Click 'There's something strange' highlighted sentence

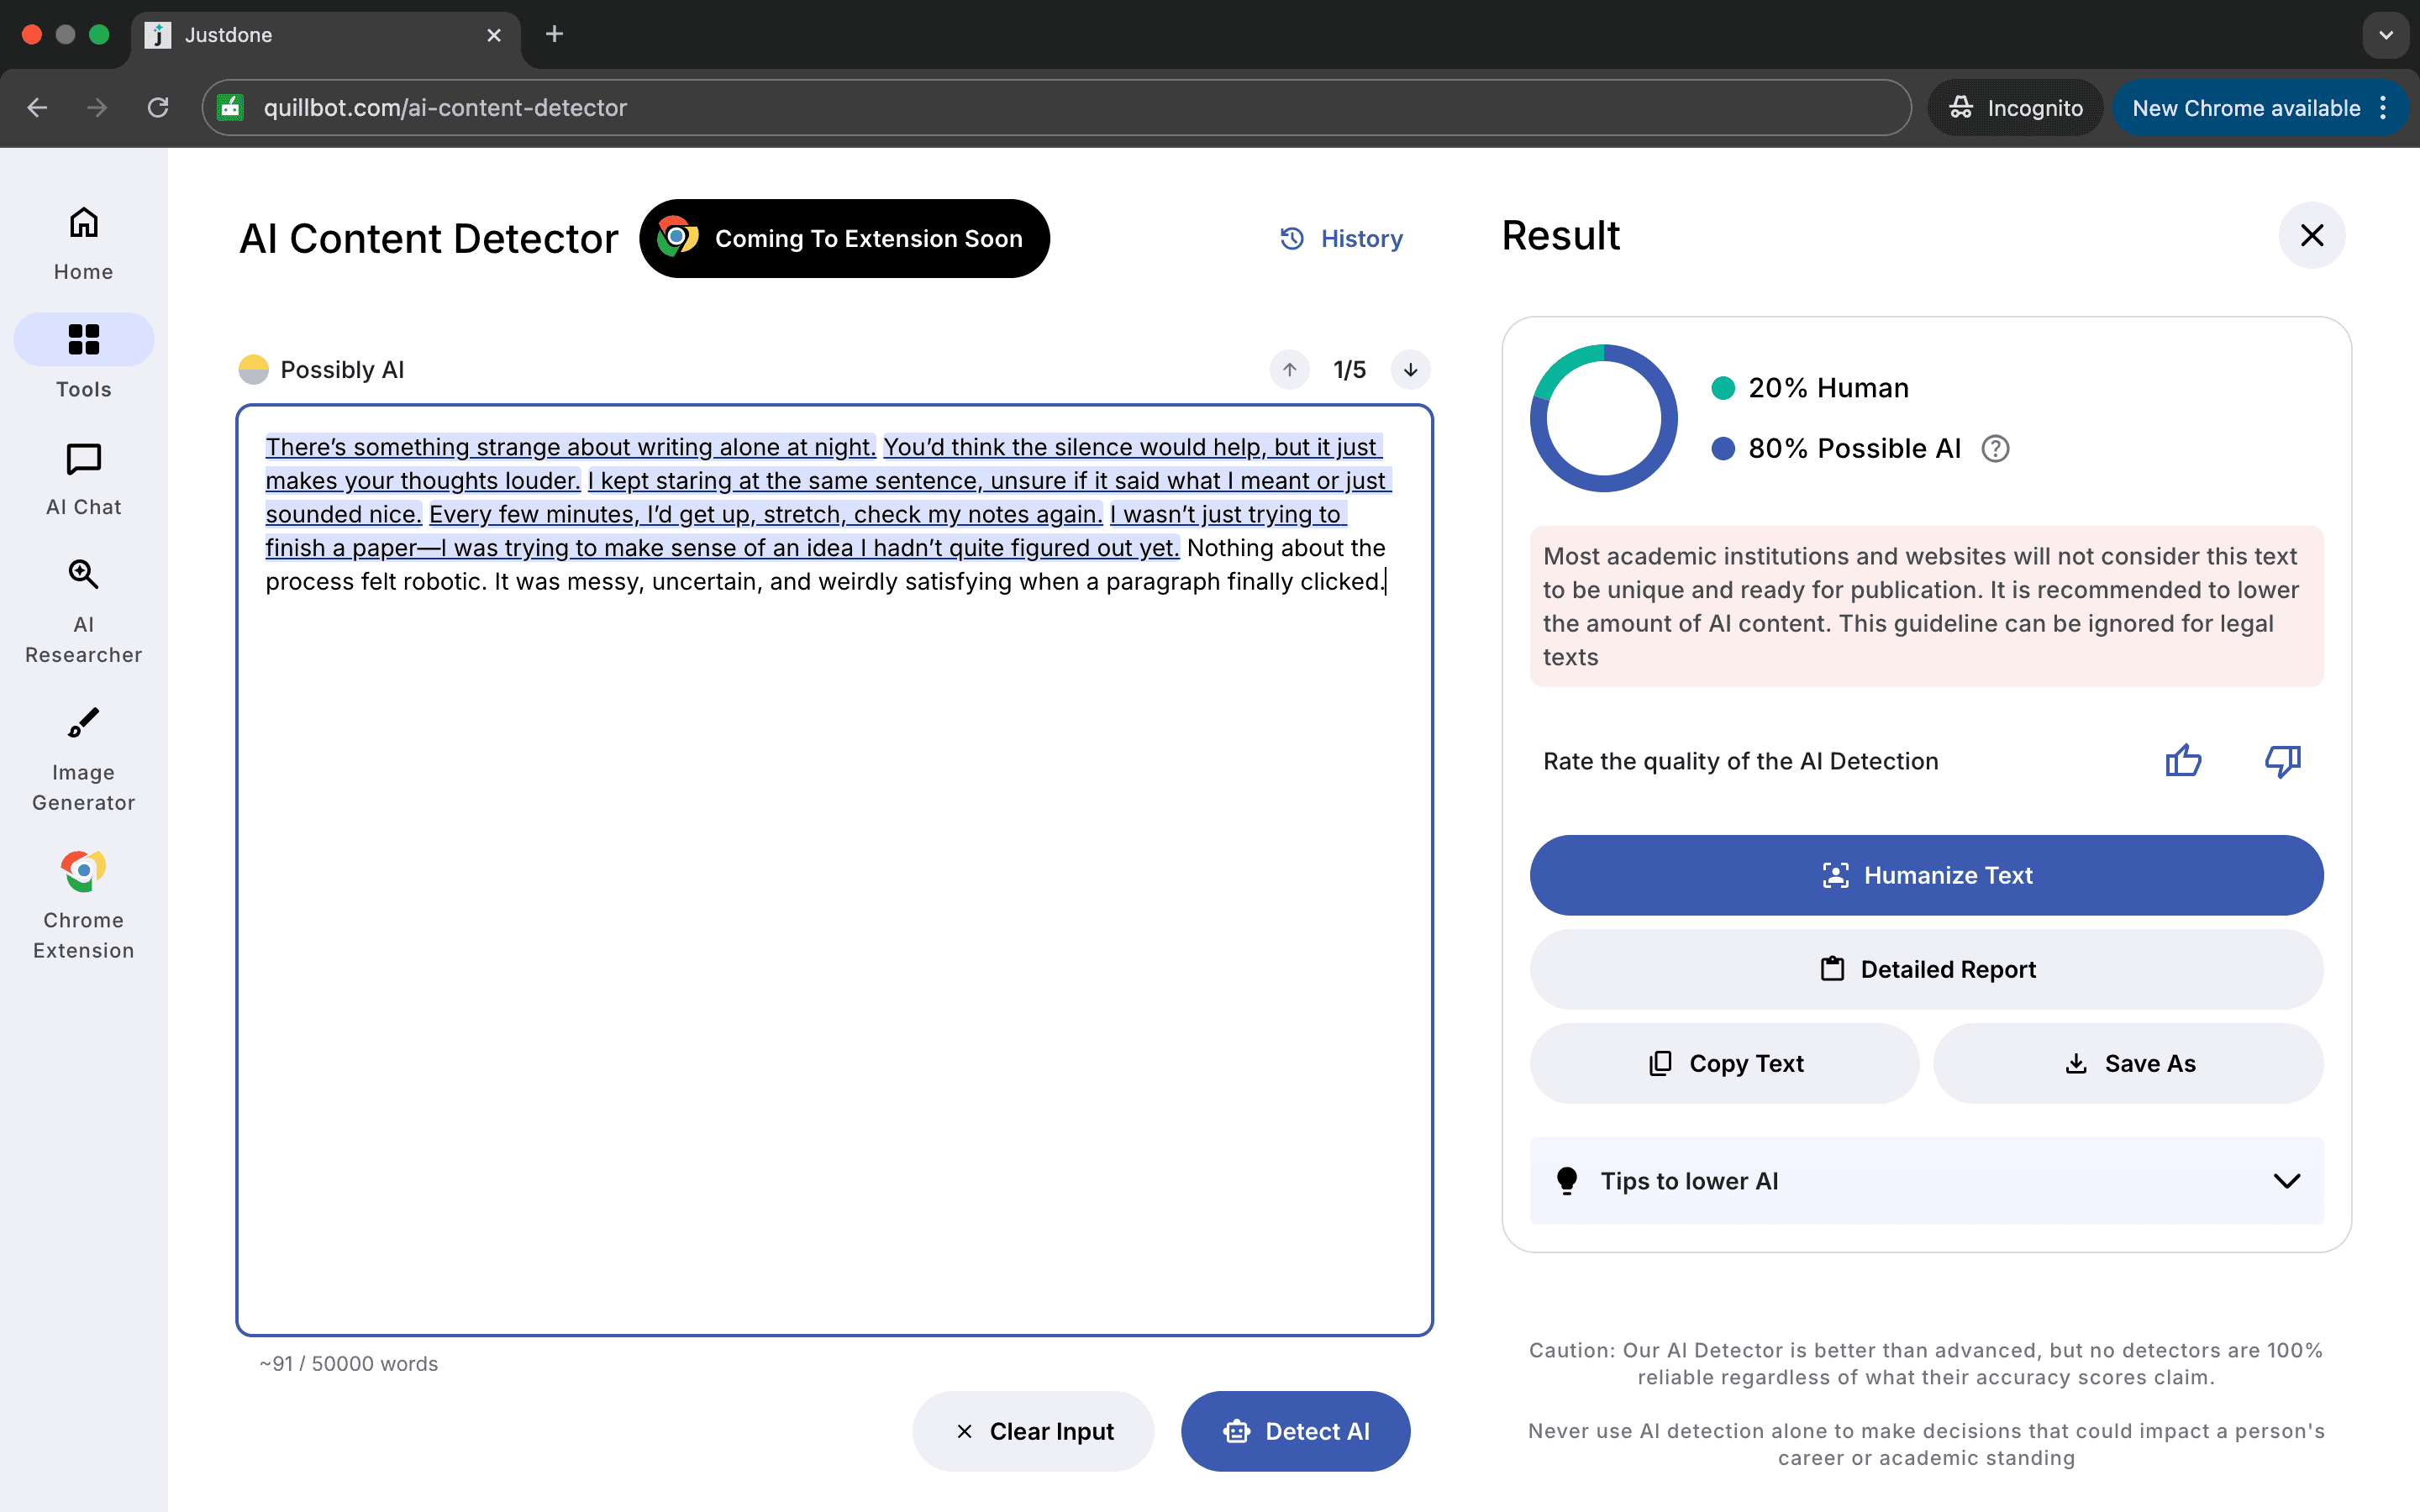pyautogui.click(x=570, y=447)
